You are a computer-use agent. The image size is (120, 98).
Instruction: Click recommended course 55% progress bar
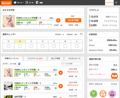(35, 20)
